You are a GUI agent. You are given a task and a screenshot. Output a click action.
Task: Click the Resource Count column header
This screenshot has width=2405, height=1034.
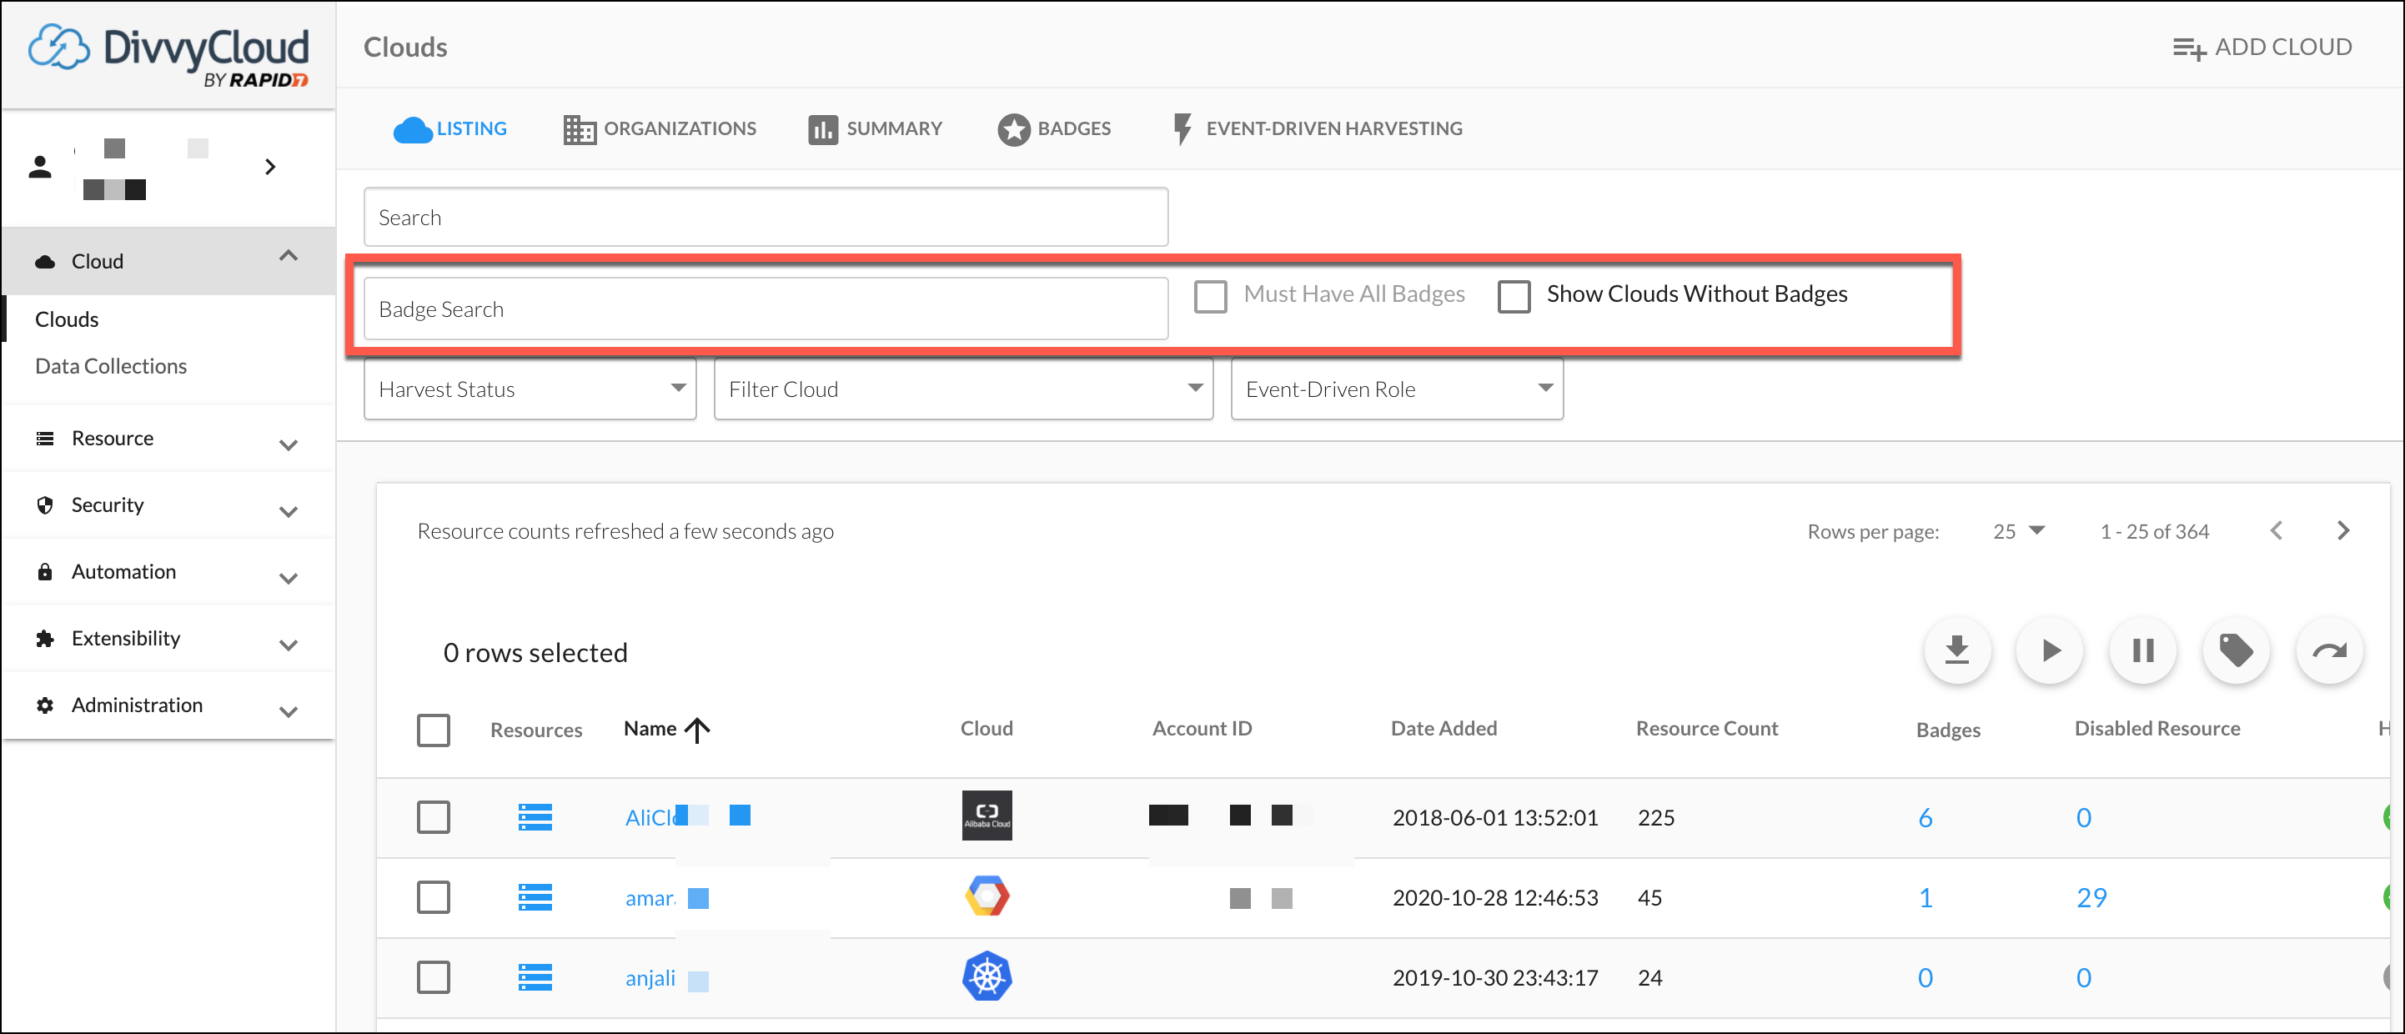[1707, 729]
